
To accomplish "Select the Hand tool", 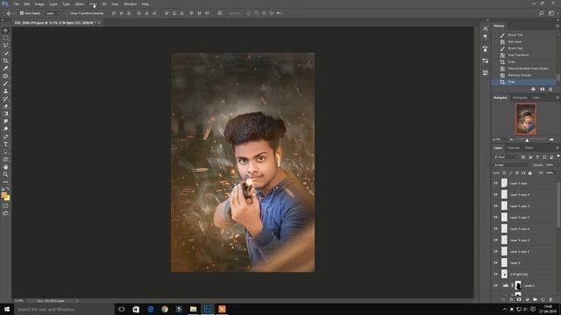I will click(5, 167).
